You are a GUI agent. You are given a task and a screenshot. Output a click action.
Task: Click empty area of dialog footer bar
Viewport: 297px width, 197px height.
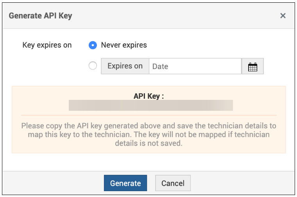point(242,183)
